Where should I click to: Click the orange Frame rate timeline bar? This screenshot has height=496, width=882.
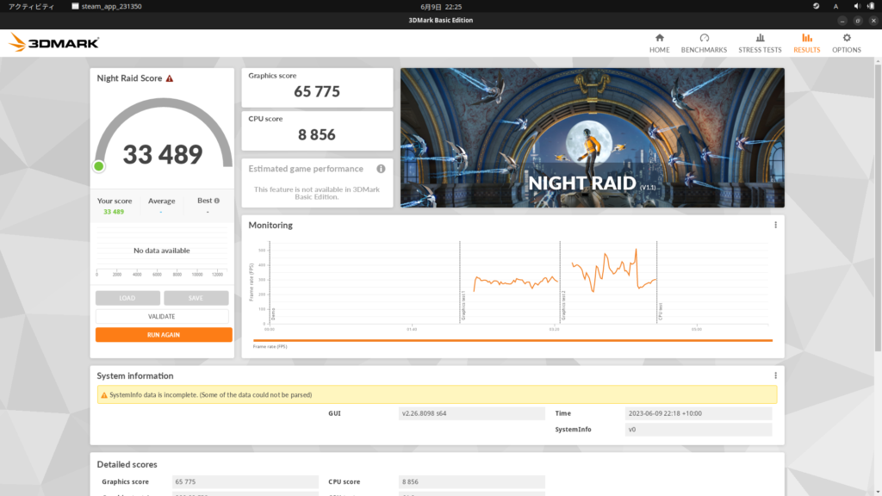point(512,340)
